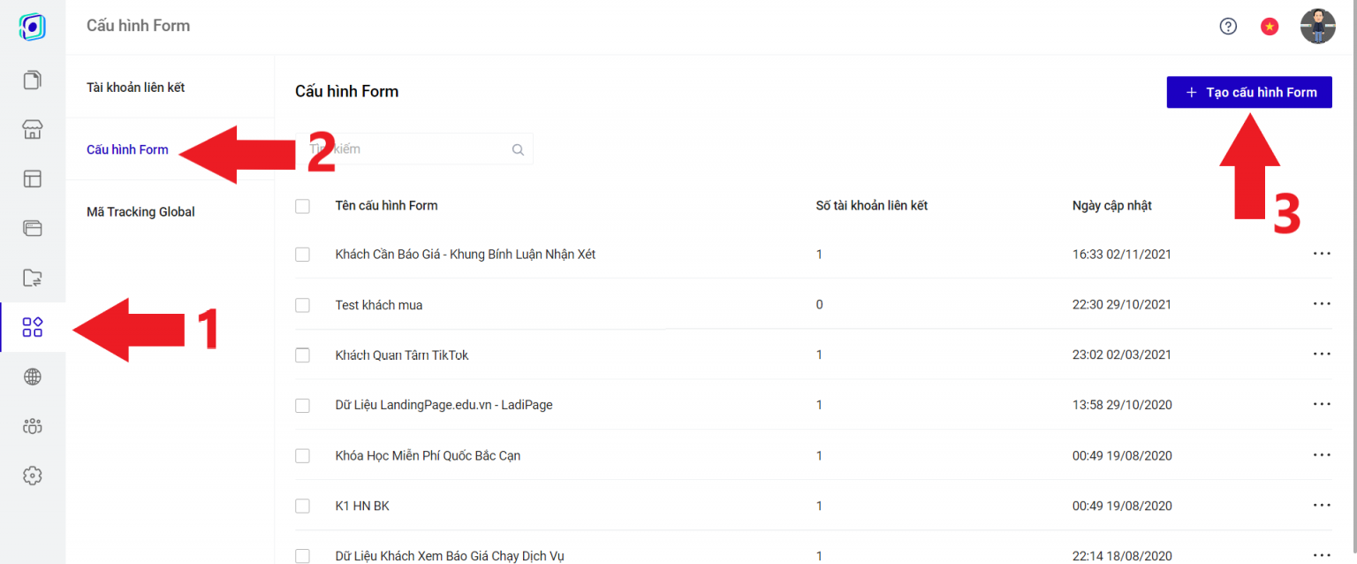
Task: Open options menu for "Khách Quan Tâm TikTok" row
Action: (x=1322, y=354)
